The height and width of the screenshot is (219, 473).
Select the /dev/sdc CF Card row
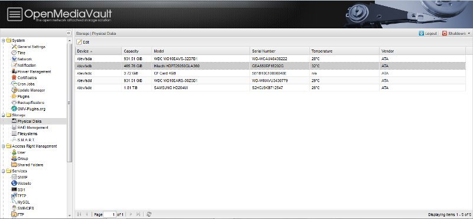coord(270,73)
